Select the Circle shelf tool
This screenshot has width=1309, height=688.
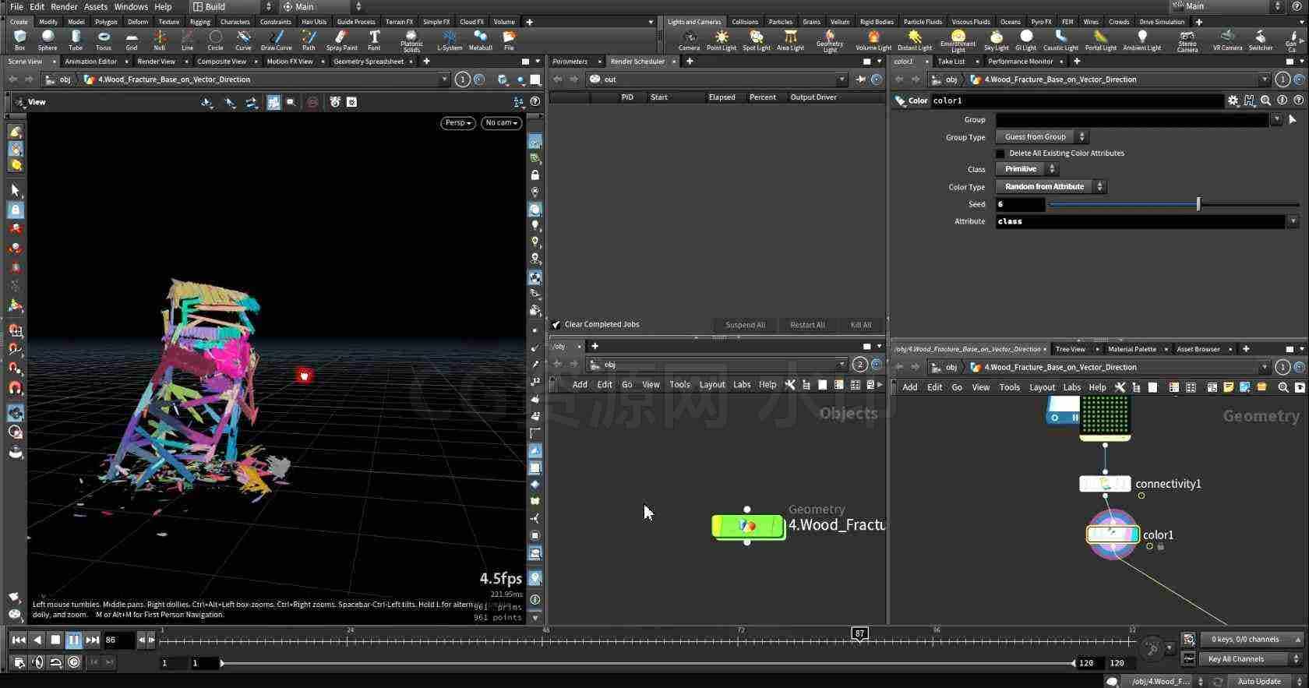point(216,40)
